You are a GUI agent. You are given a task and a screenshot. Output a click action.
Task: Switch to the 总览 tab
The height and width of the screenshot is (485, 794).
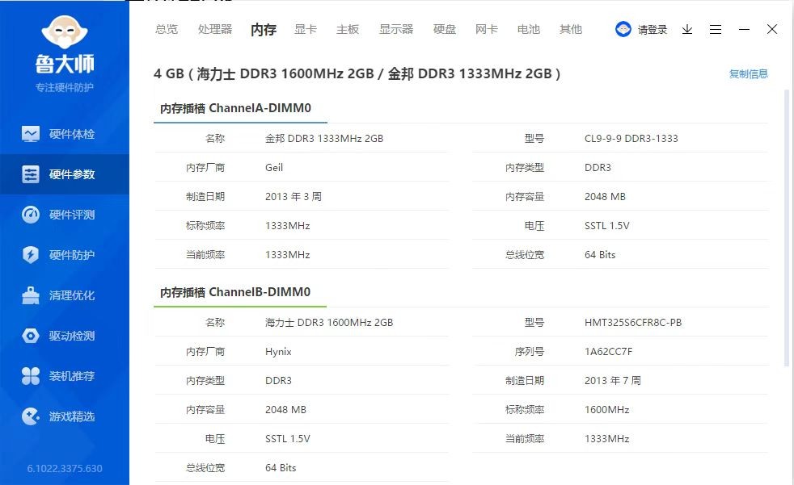click(167, 29)
